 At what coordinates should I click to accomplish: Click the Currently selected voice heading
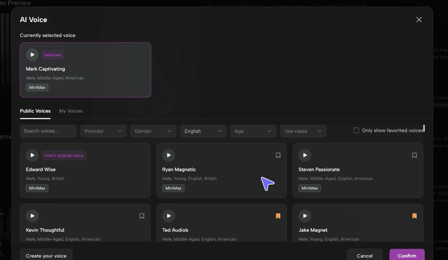(x=48, y=35)
